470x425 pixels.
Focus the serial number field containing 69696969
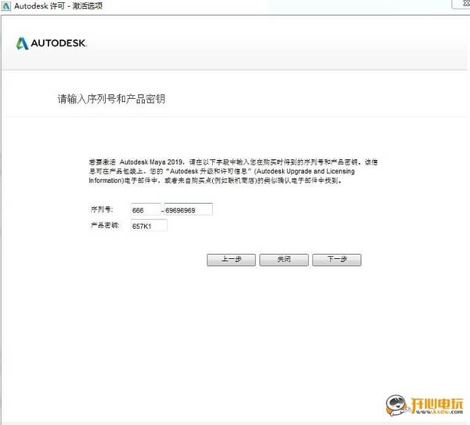[x=189, y=209]
